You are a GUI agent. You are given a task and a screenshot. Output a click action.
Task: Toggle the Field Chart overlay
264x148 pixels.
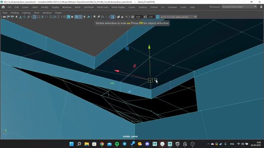coord(50,17)
